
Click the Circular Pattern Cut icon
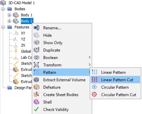pyautogui.click(x=94, y=94)
